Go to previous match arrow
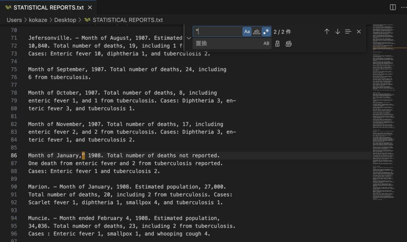 pyautogui.click(x=327, y=31)
